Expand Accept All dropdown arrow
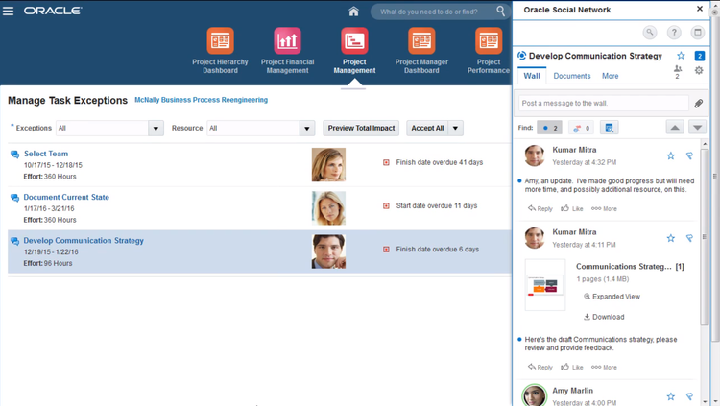Image resolution: width=720 pixels, height=406 pixels. (x=455, y=129)
